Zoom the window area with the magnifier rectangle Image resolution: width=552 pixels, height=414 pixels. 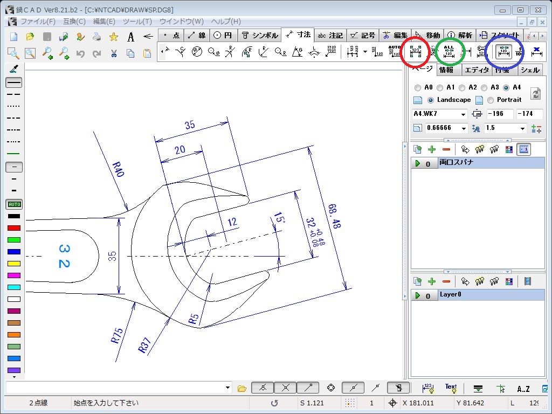click(13, 53)
